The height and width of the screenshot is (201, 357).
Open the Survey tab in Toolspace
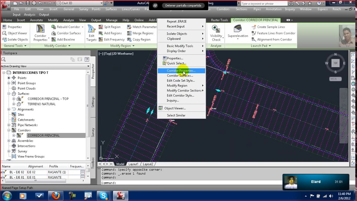(93, 132)
